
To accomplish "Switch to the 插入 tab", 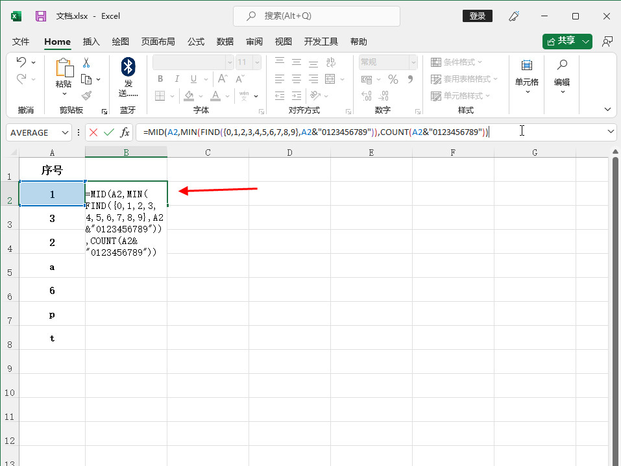I will (91, 42).
